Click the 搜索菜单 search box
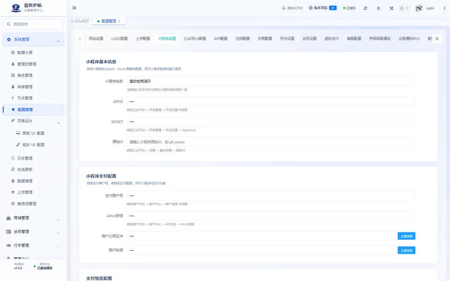 pyautogui.click(x=33, y=24)
